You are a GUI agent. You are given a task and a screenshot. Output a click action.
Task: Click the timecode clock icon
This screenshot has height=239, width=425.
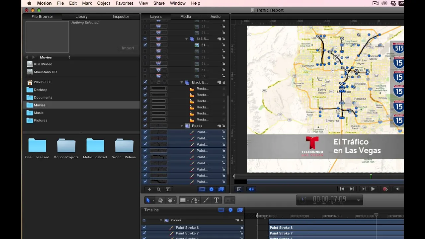303,199
